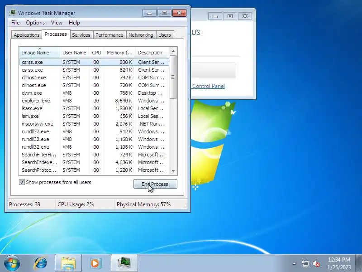The width and height of the screenshot is (362, 272).
Task: Click the process list scroll up arrow
Action: (173, 51)
